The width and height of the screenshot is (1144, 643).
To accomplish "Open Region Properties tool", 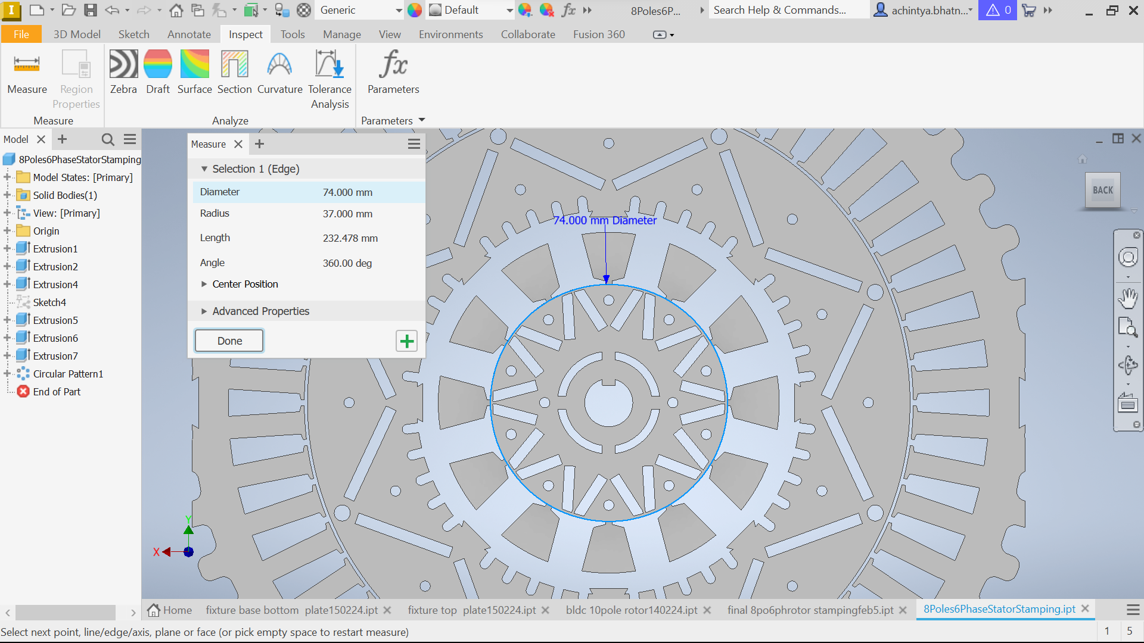I will [76, 80].
